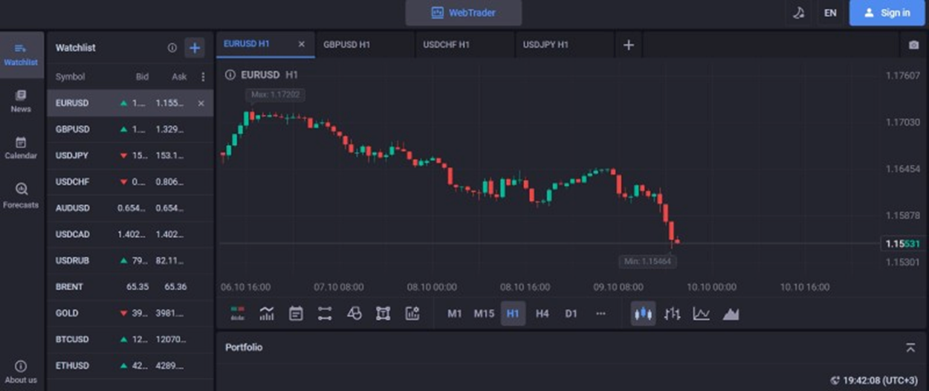Switch chart to candlestick type
The height and width of the screenshot is (391, 929).
pyautogui.click(x=643, y=314)
